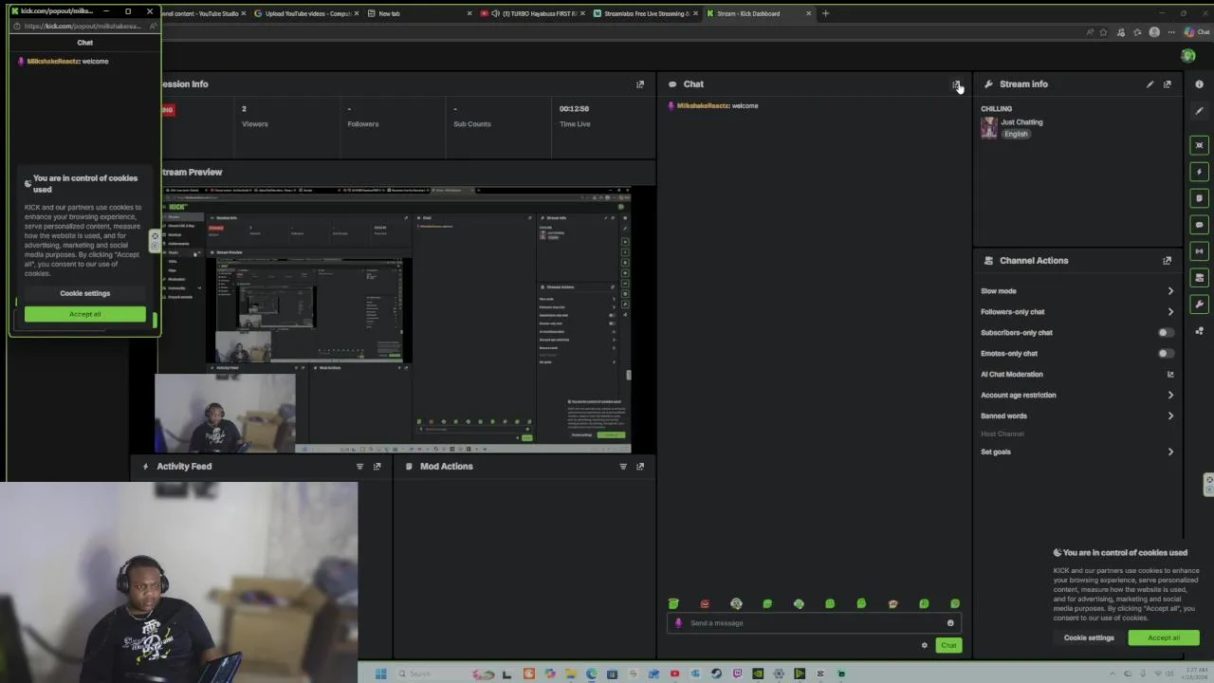Click the Windows Start button on taskbar
Viewport: 1214px width, 683px height.
tap(380, 674)
